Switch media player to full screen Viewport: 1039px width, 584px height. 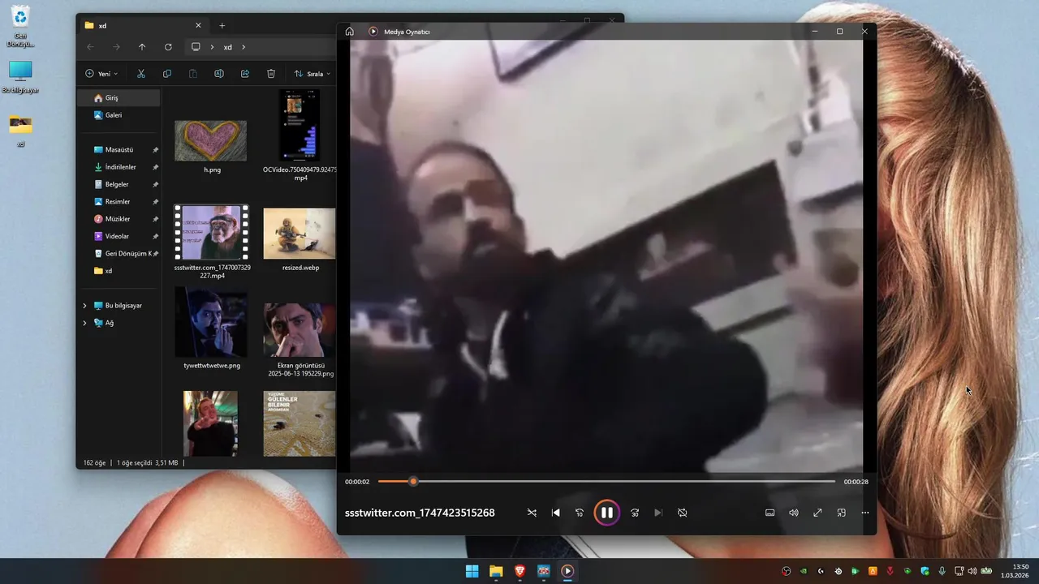coord(817,513)
